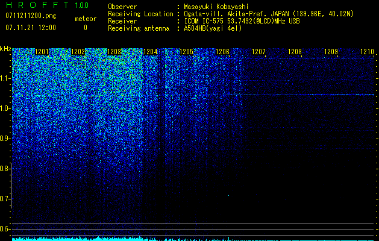379x241 pixels.
Task: Click the 1201 time marker
Action: [42, 52]
